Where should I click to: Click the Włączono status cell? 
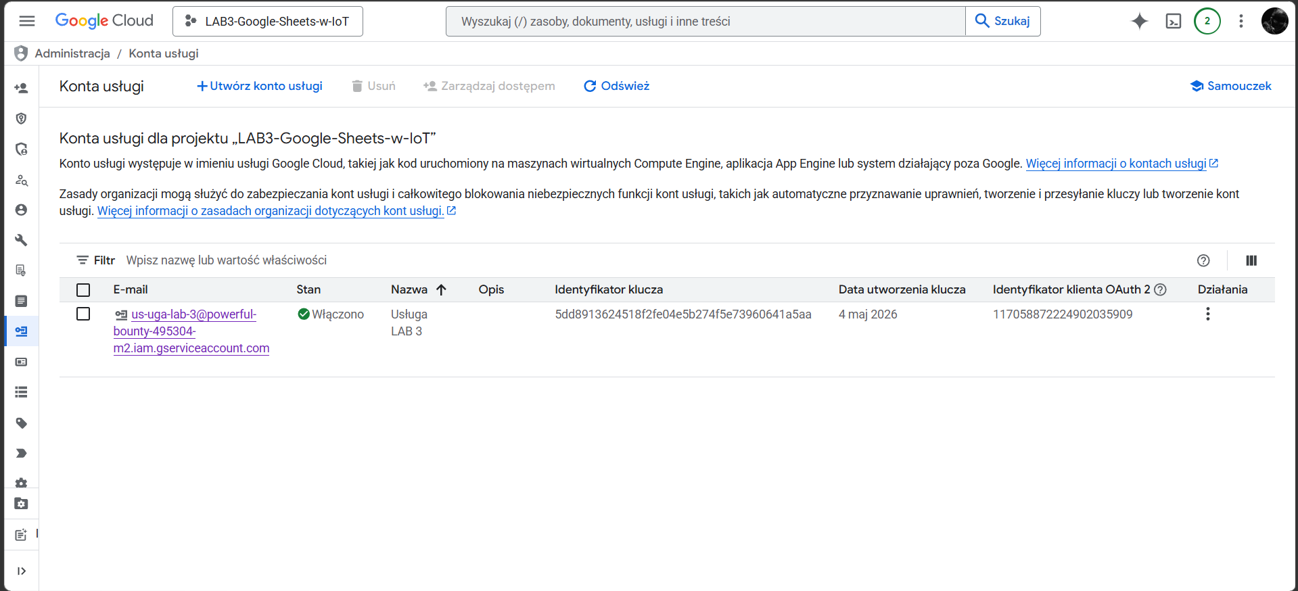click(331, 314)
